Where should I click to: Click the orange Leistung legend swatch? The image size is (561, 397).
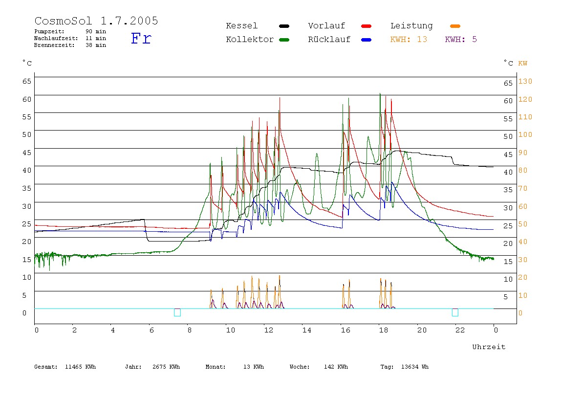(455, 26)
